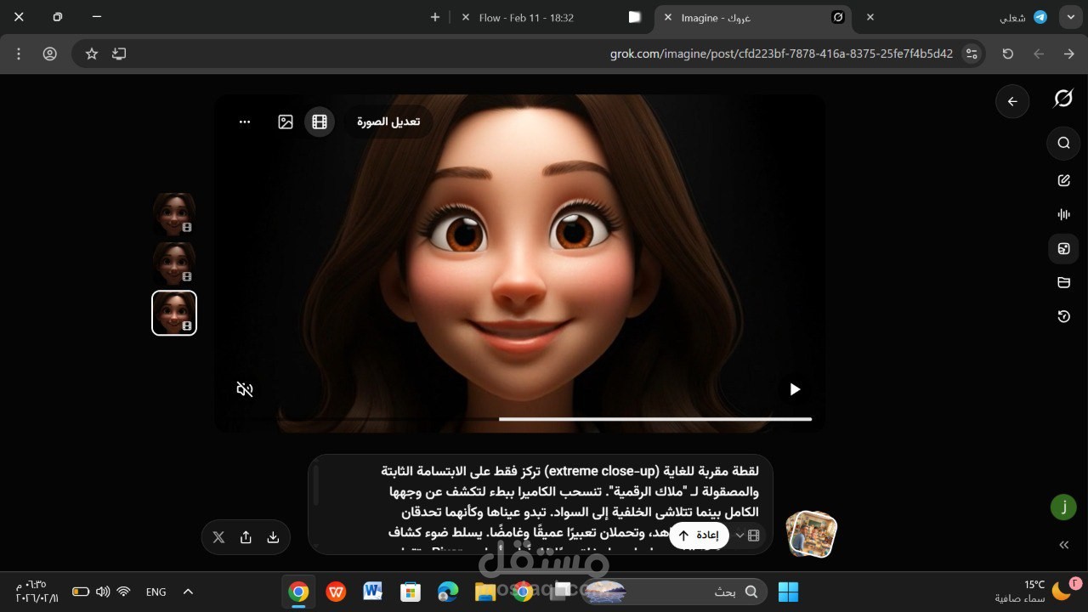Click the prompt box scrollbar

point(316,484)
